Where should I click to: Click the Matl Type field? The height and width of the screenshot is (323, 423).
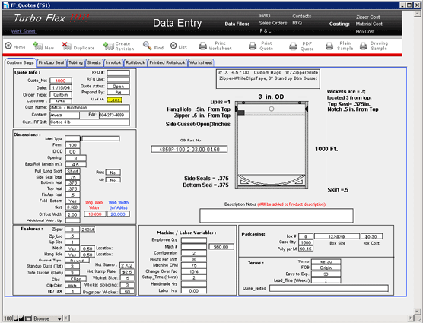[72, 138]
